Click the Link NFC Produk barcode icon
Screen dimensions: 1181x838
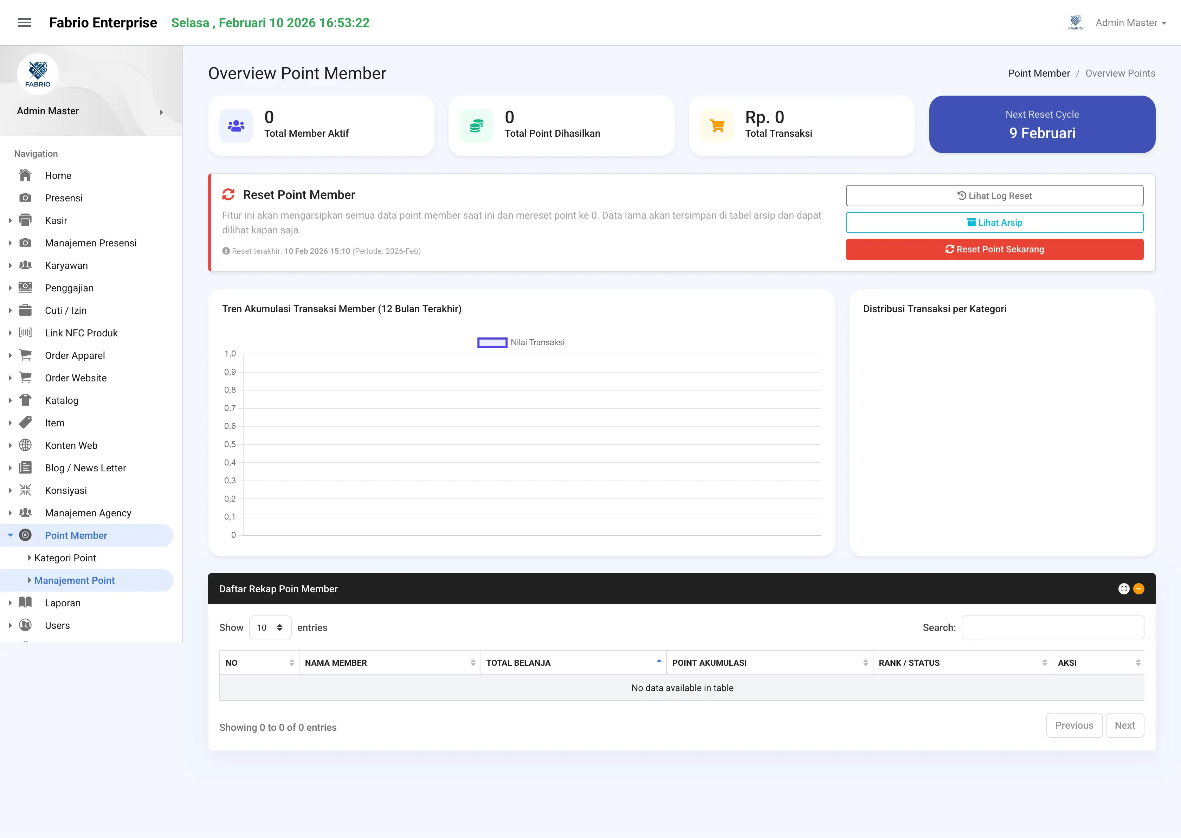25,332
